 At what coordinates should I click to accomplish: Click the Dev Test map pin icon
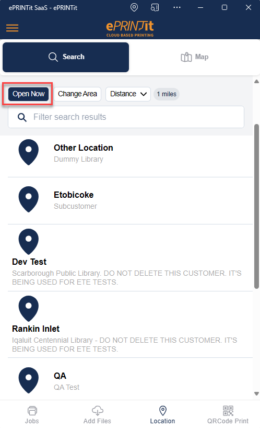pos(29,242)
